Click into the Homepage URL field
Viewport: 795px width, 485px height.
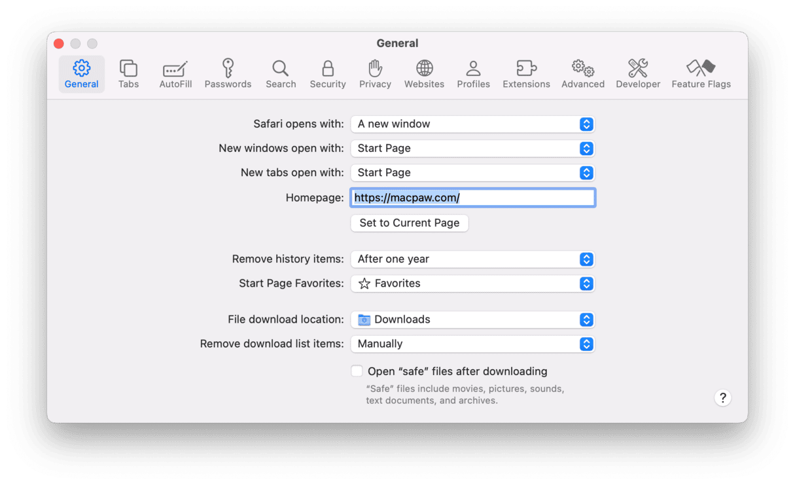coord(523,198)
